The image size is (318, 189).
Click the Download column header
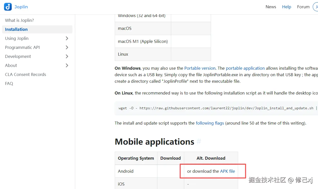point(171,158)
